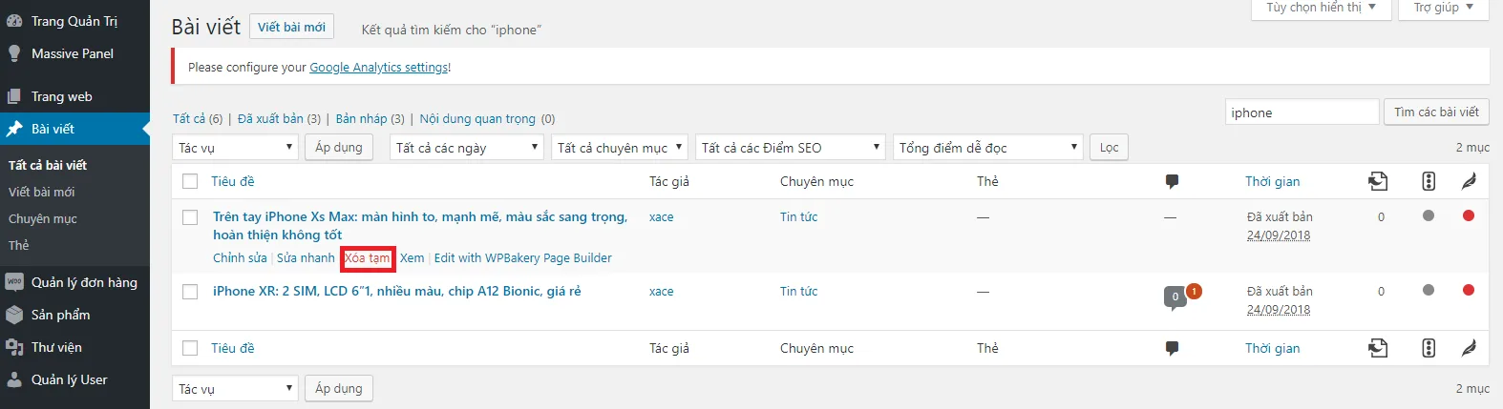The width and height of the screenshot is (1503, 409).
Task: Open comments bubble on iPhone XR post
Action: [1175, 297]
